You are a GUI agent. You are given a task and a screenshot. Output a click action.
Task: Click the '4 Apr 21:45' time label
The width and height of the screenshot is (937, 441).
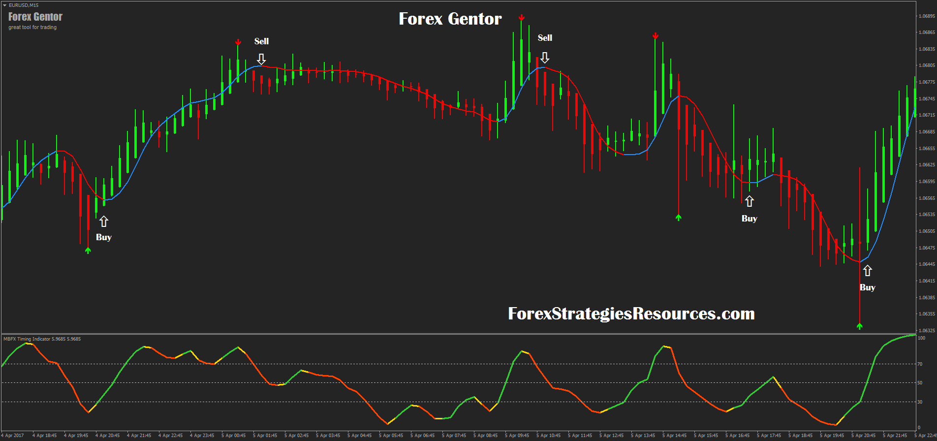(139, 436)
